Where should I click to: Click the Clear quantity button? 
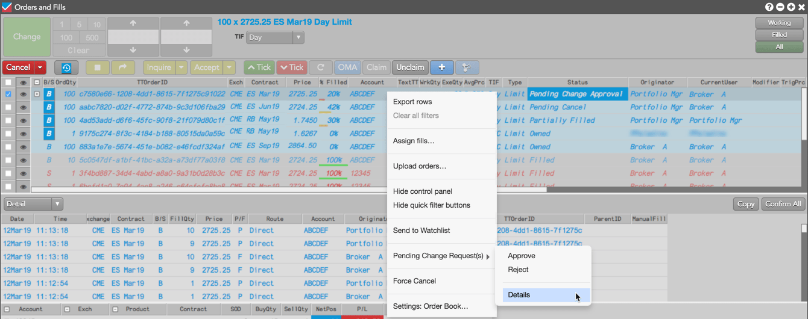[79, 50]
